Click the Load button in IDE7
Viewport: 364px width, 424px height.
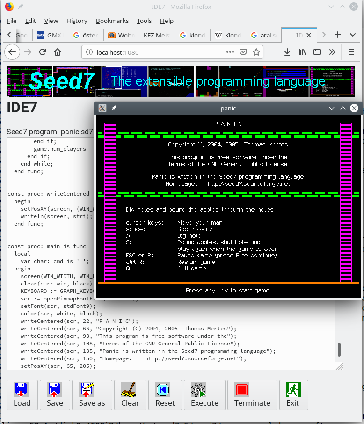[22, 395]
